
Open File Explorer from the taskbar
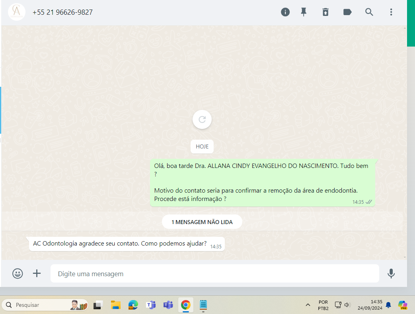point(115,305)
